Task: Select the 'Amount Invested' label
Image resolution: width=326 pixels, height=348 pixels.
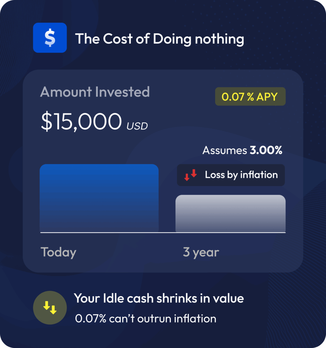Action: pos(95,92)
